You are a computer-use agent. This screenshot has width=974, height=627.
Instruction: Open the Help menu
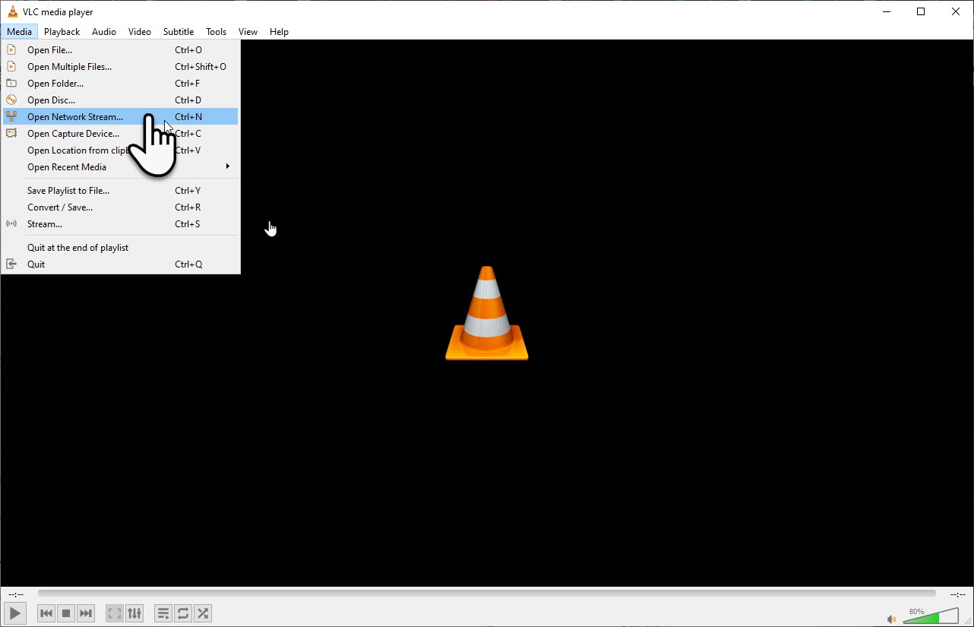[x=279, y=32]
